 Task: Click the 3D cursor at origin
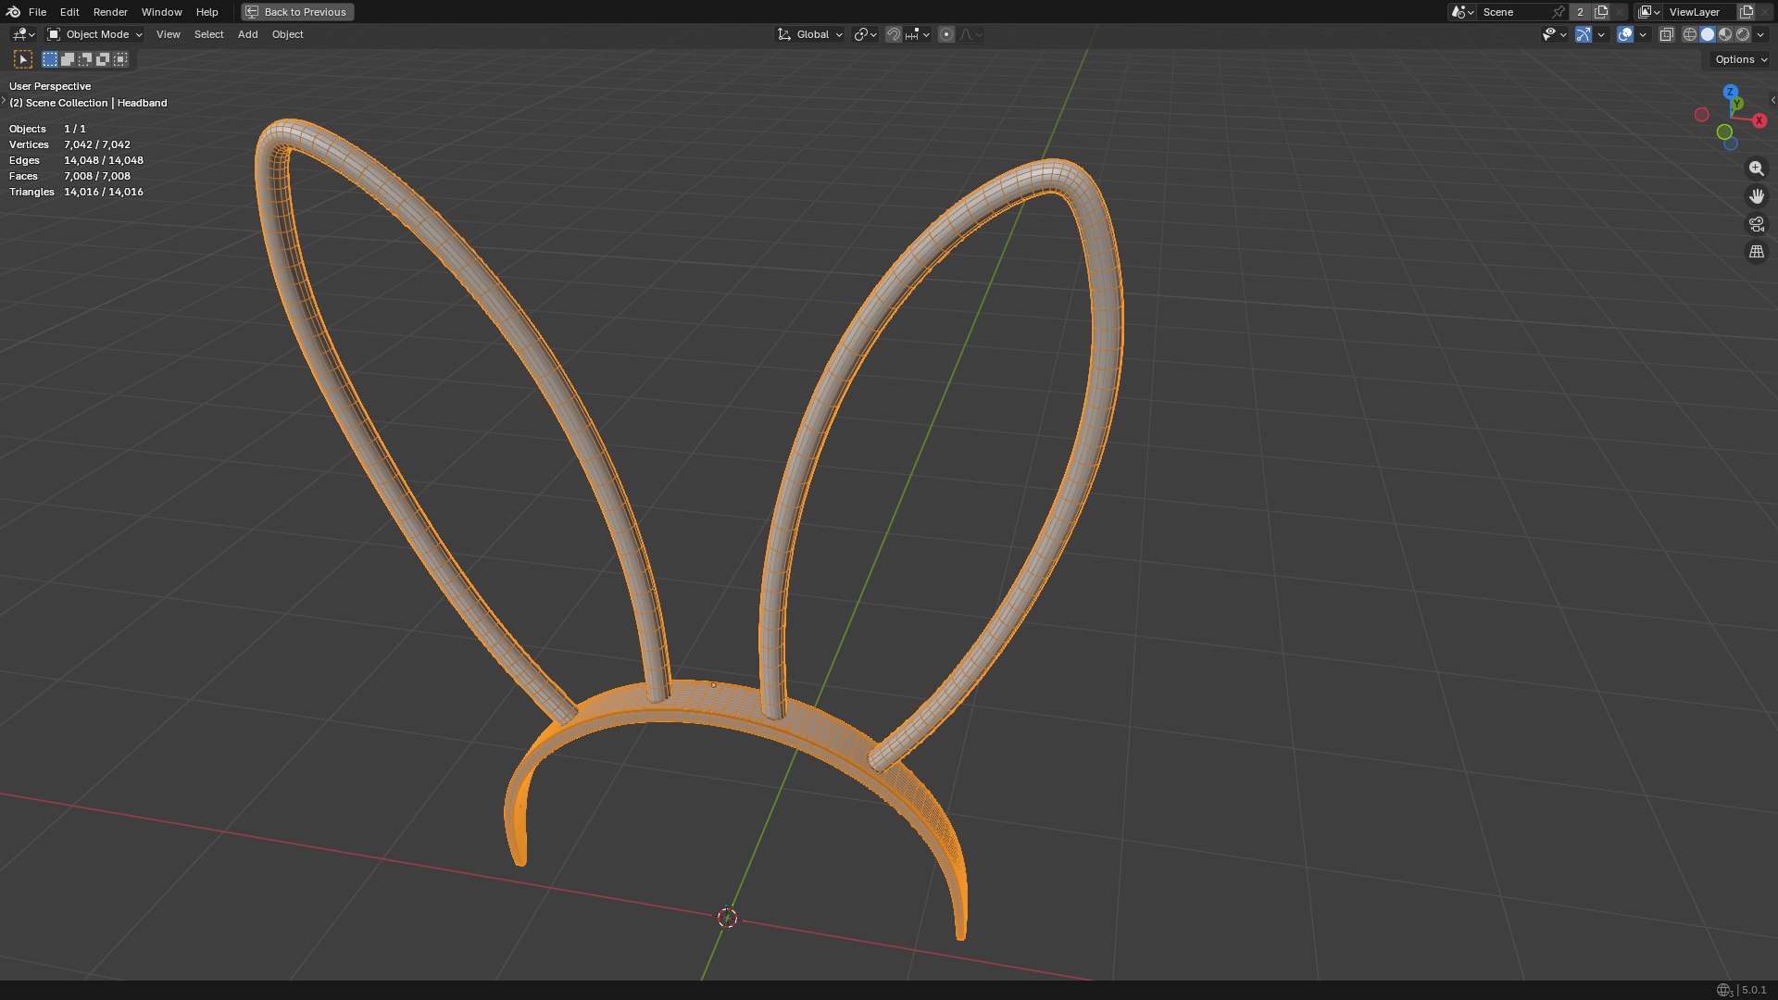727,918
